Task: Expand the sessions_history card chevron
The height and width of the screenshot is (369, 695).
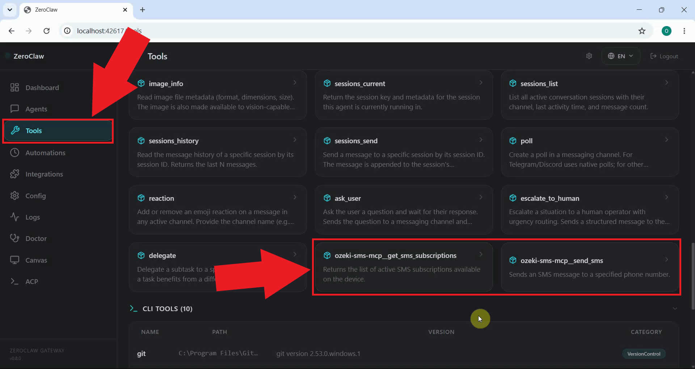Action: 295,140
